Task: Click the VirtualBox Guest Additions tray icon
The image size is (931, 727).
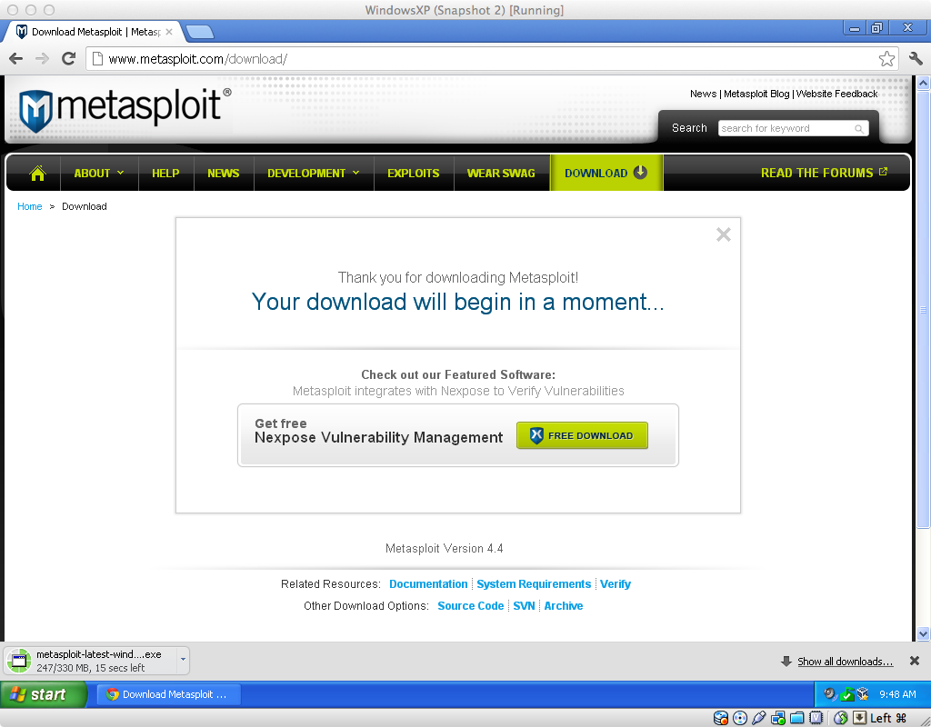Action: (x=864, y=693)
